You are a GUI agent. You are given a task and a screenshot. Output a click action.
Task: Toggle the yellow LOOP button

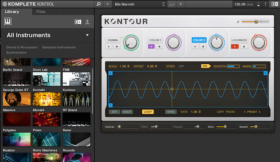148,112
